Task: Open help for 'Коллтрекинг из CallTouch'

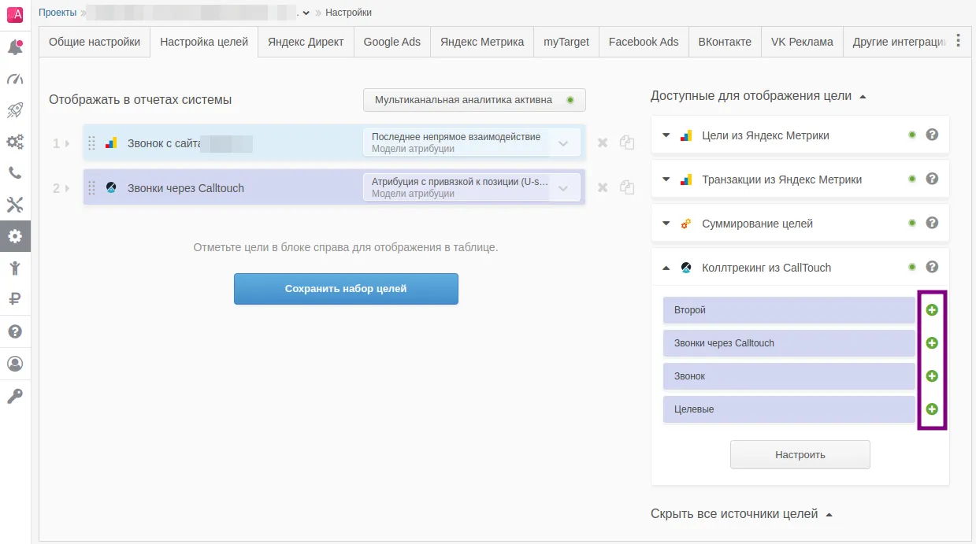Action: coord(932,268)
